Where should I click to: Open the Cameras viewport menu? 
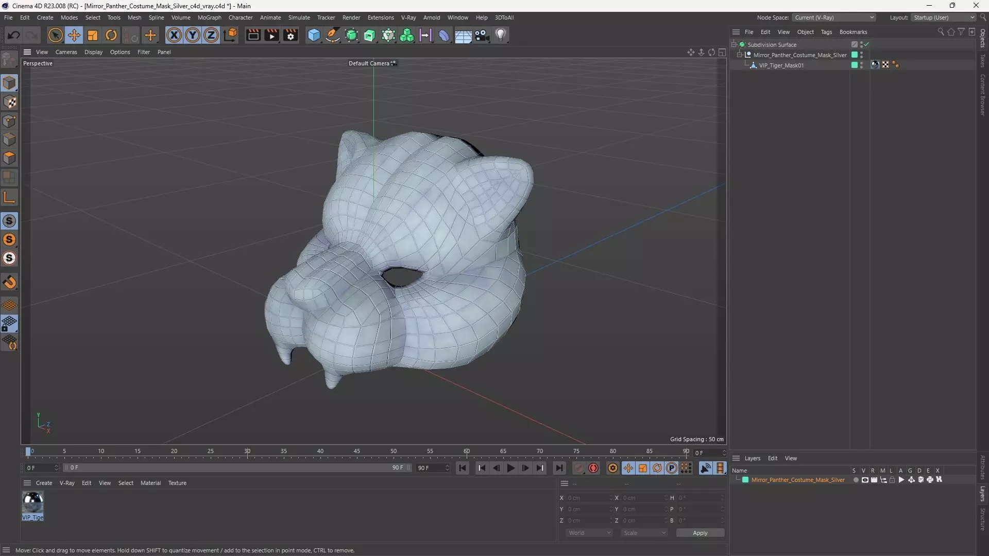tap(66, 52)
